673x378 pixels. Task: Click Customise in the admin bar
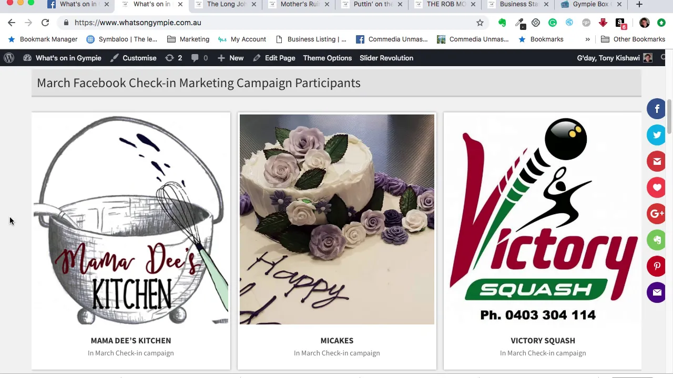pyautogui.click(x=134, y=58)
